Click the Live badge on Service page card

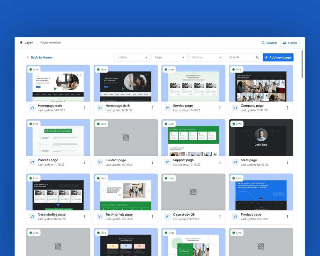[x=169, y=69]
